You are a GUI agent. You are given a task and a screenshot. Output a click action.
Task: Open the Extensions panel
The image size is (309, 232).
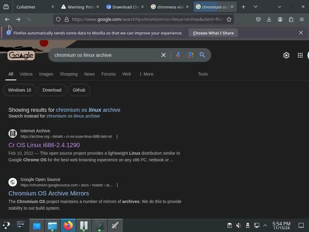point(291,19)
